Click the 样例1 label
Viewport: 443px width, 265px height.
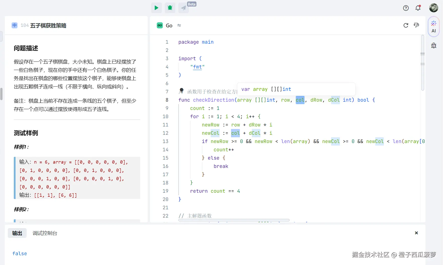[21, 147]
